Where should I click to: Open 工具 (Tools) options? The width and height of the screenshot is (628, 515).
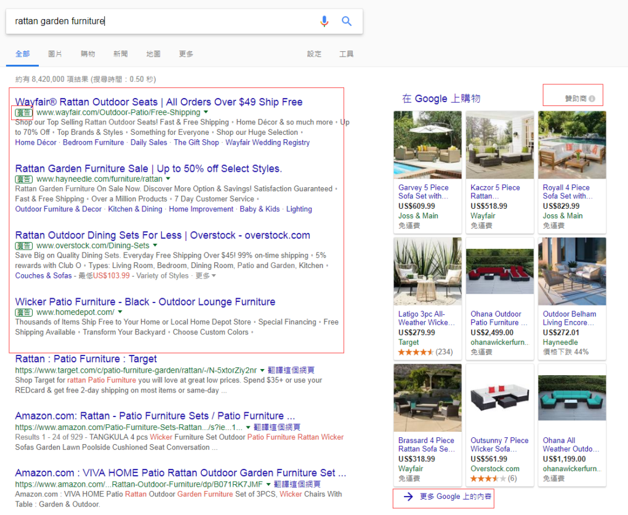pos(347,54)
